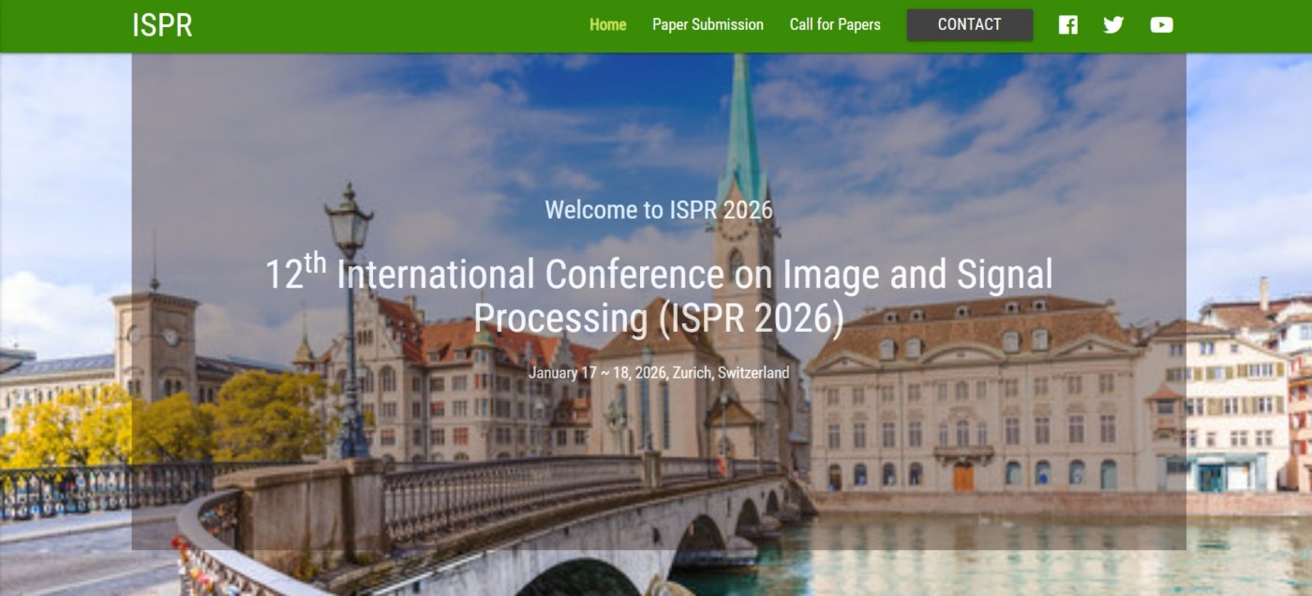
Task: Open the Facebook page icon
Action: tap(1067, 25)
